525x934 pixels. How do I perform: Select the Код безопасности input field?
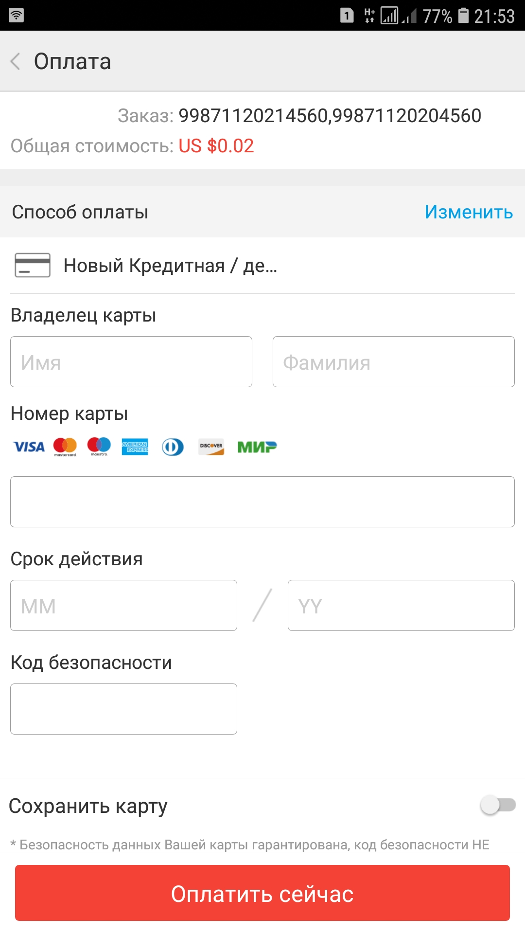click(124, 709)
